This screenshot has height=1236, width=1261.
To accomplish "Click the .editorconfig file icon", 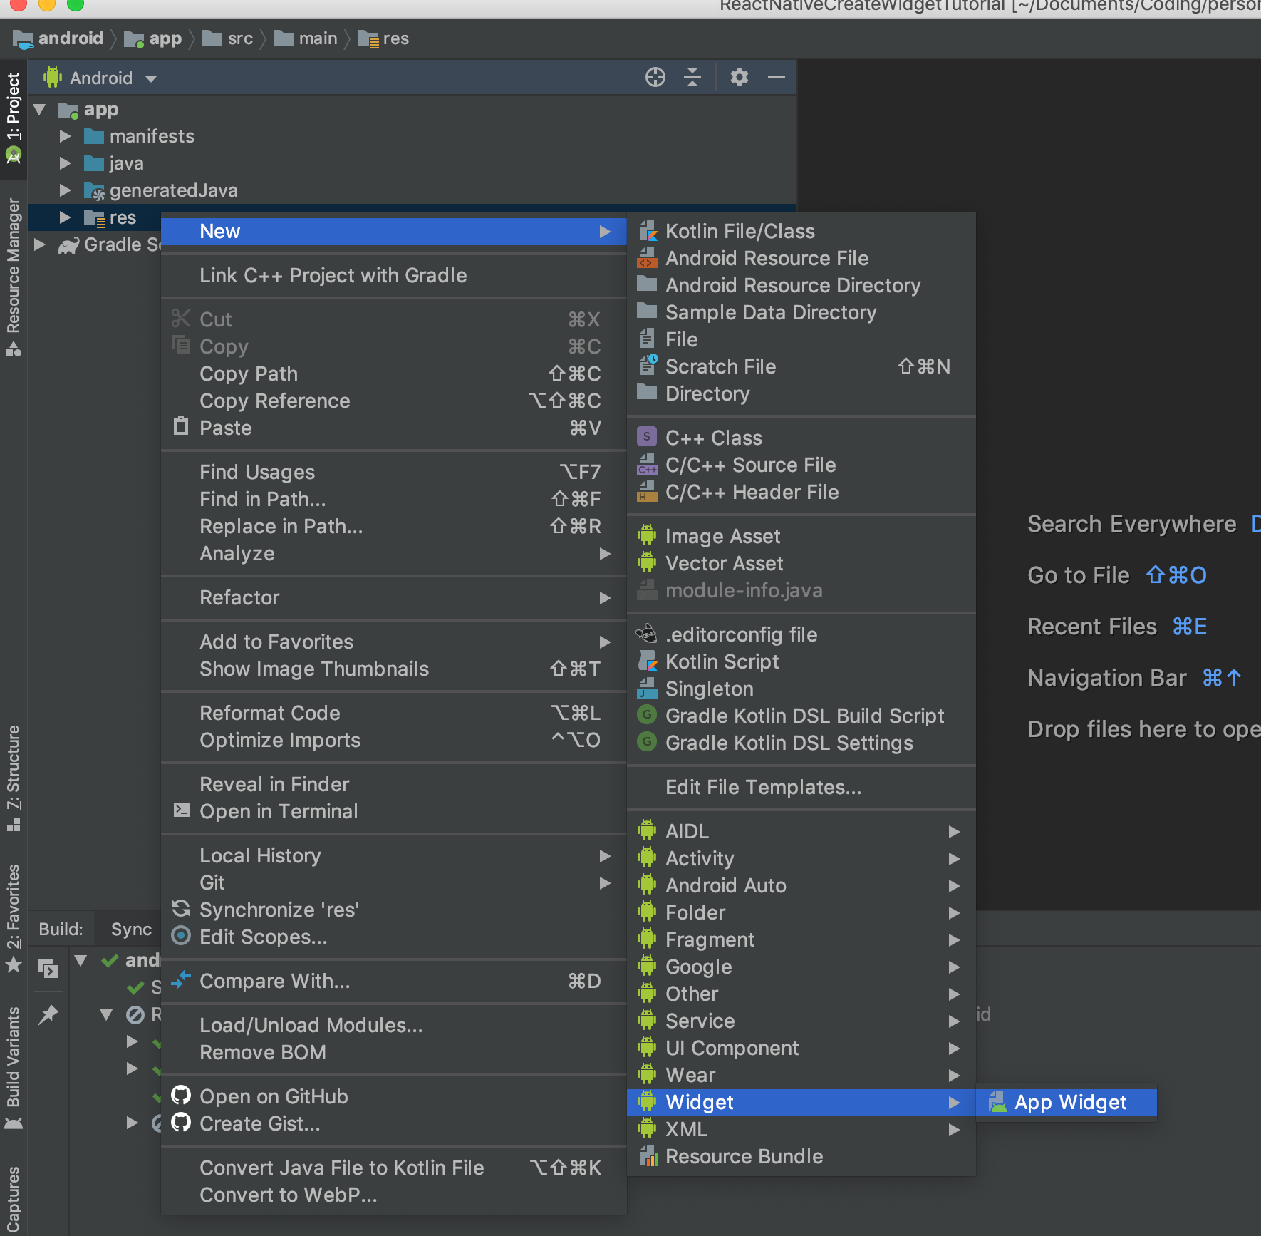I will coord(647,634).
